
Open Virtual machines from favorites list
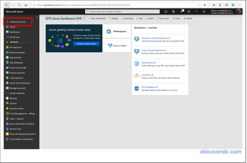(x=17, y=73)
